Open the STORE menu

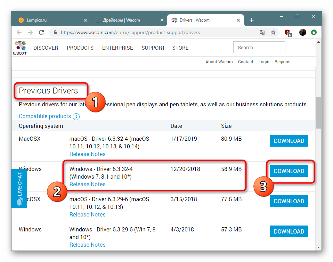tap(180, 48)
